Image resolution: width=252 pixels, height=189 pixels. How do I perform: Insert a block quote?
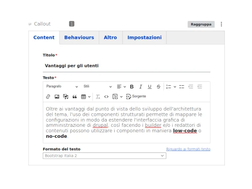(74, 96)
